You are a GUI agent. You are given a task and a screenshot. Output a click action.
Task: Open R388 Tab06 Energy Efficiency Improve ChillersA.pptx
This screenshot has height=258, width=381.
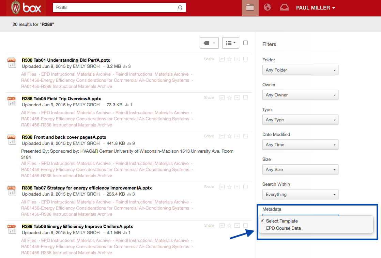pos(77,226)
